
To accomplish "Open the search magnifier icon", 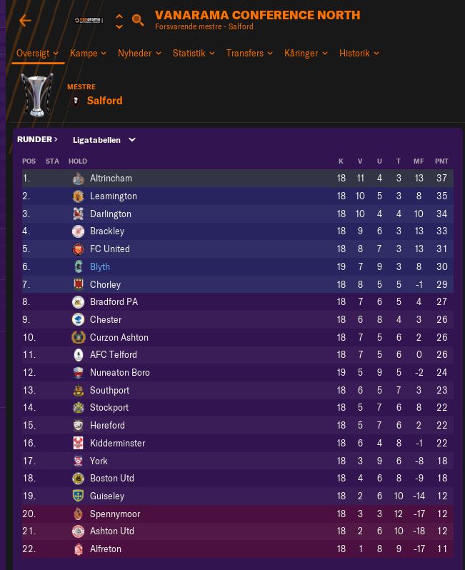I will click(138, 20).
